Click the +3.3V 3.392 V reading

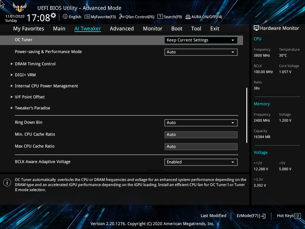[260, 185]
